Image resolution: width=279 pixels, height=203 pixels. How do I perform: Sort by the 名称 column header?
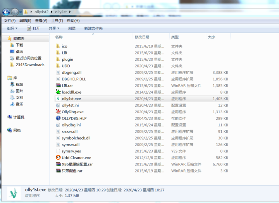click(59, 37)
